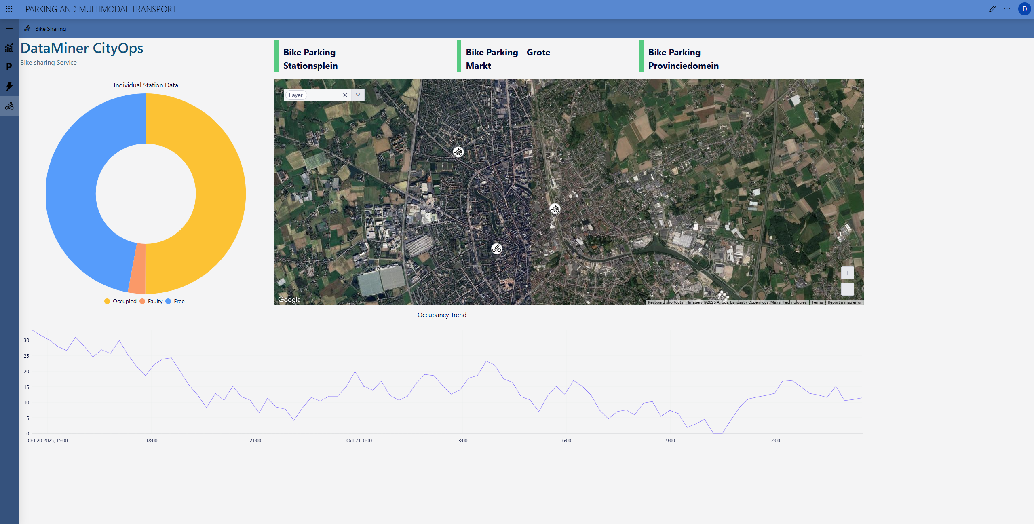This screenshot has height=524, width=1034.
Task: Open the analytics chart sidebar icon
Action: coord(9,48)
